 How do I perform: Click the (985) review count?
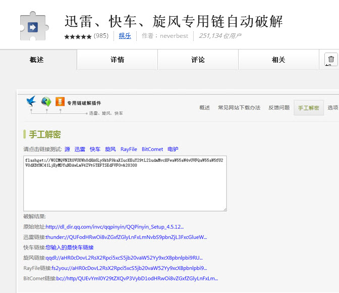[x=101, y=36]
